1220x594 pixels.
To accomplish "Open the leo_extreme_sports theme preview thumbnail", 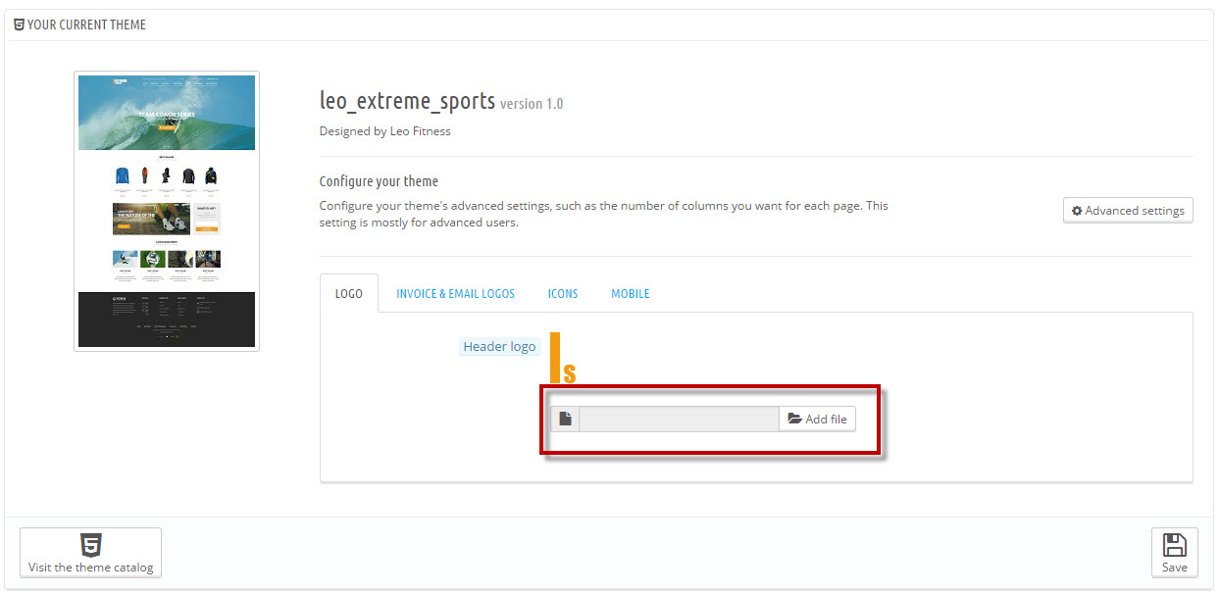I will 167,211.
